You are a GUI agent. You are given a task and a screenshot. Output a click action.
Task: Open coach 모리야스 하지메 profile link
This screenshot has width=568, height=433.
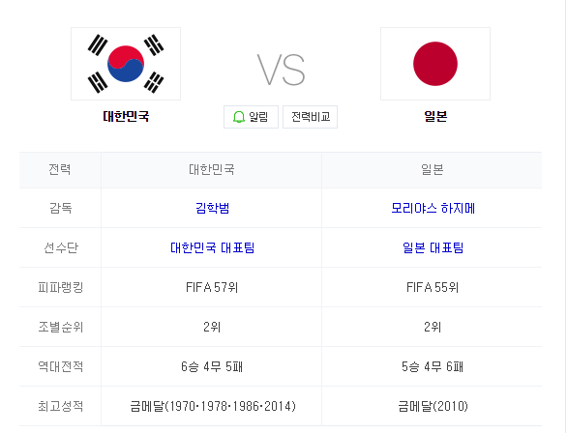click(433, 208)
